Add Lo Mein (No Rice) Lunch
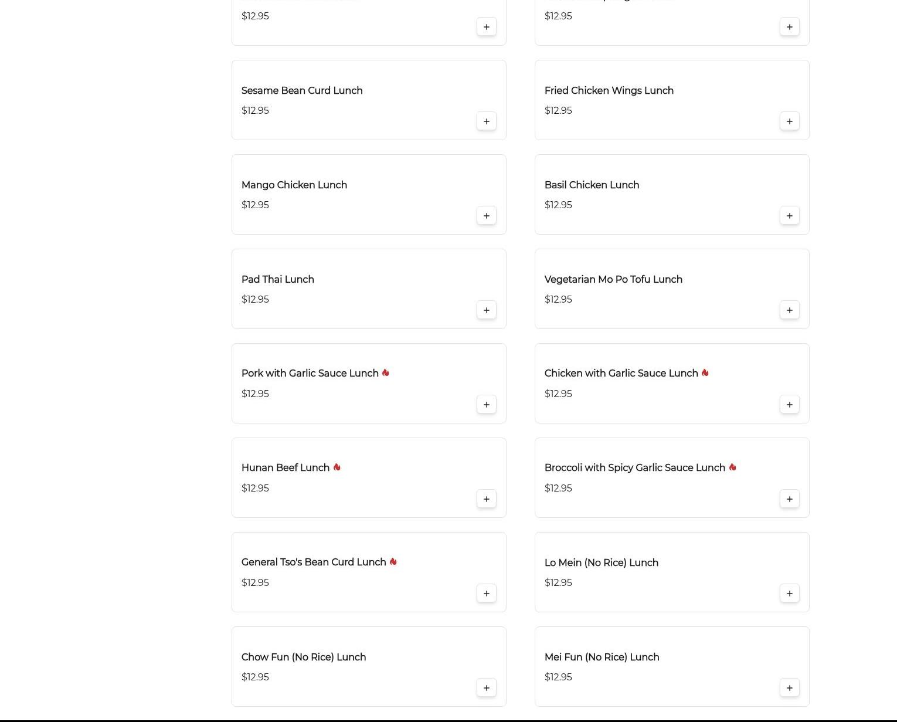Screen dimensions: 897x722 (790, 594)
